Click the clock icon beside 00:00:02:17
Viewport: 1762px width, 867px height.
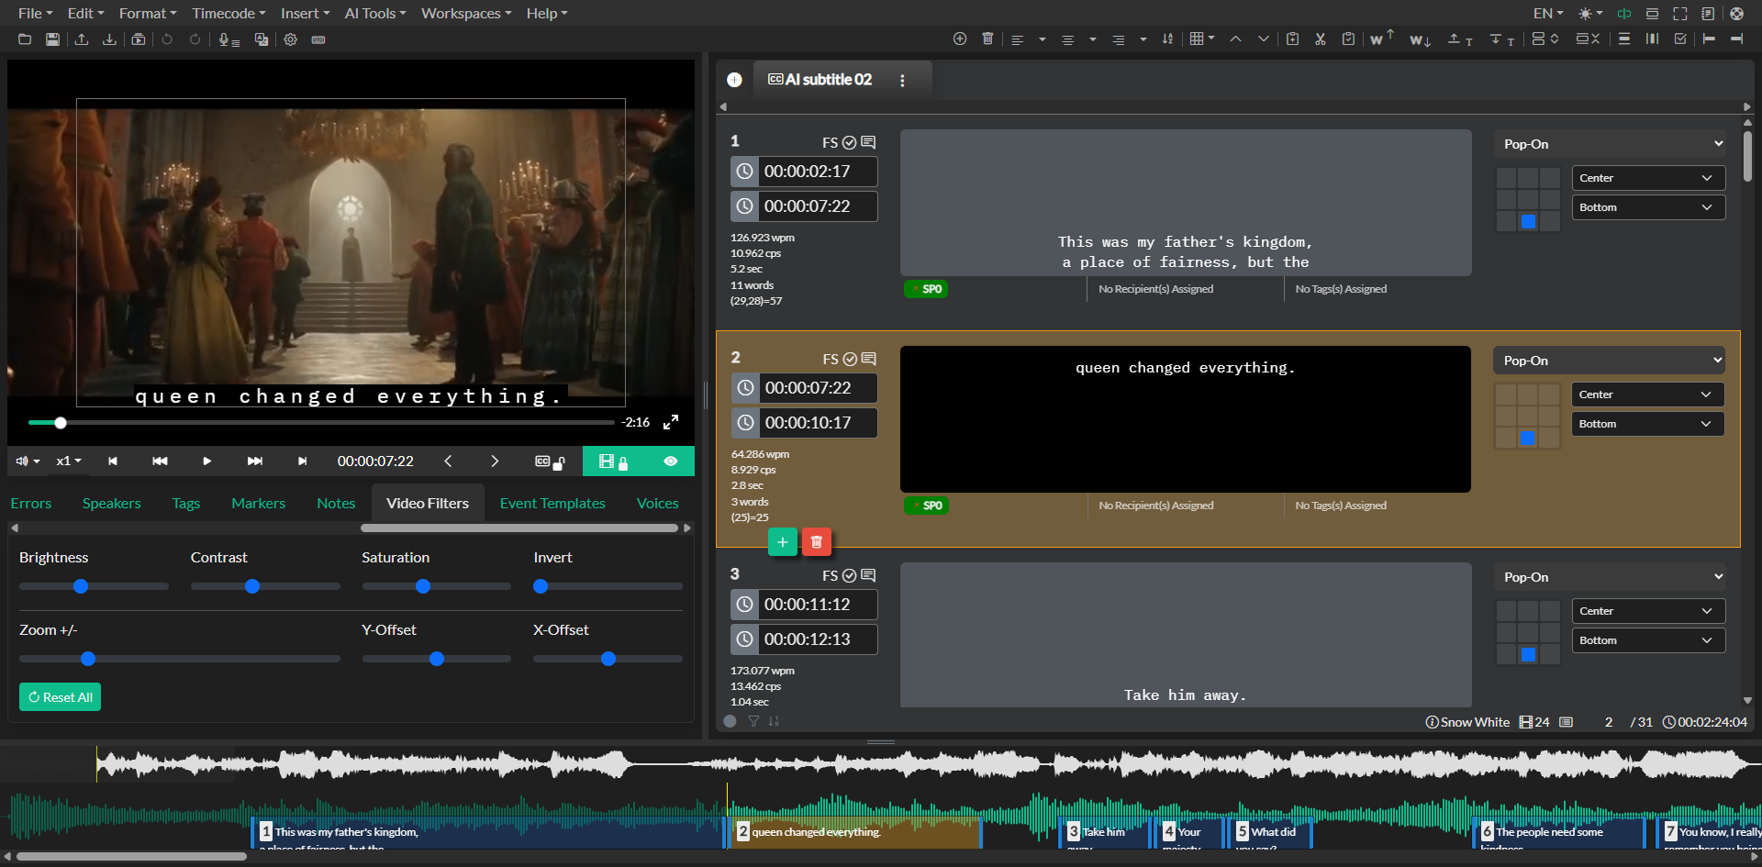coord(745,172)
